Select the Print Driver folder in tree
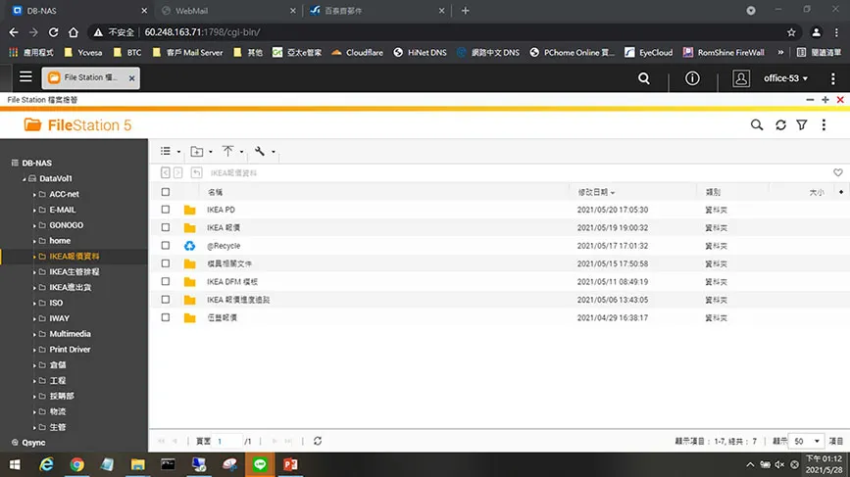Viewport: 850px width, 477px height. 70,350
